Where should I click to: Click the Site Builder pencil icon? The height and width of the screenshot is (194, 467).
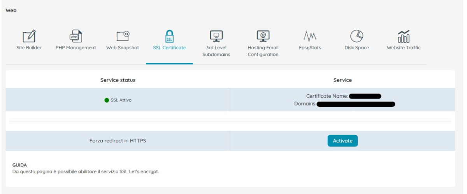(x=29, y=36)
